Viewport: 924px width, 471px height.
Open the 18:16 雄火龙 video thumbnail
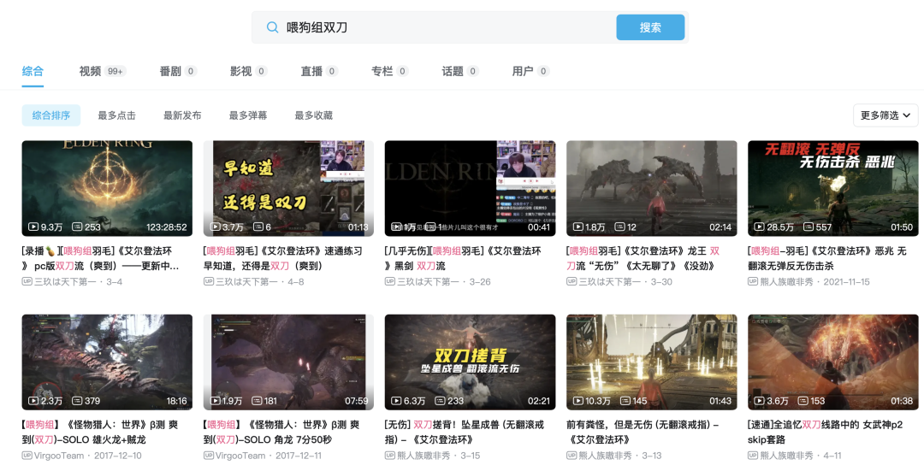[x=107, y=362]
